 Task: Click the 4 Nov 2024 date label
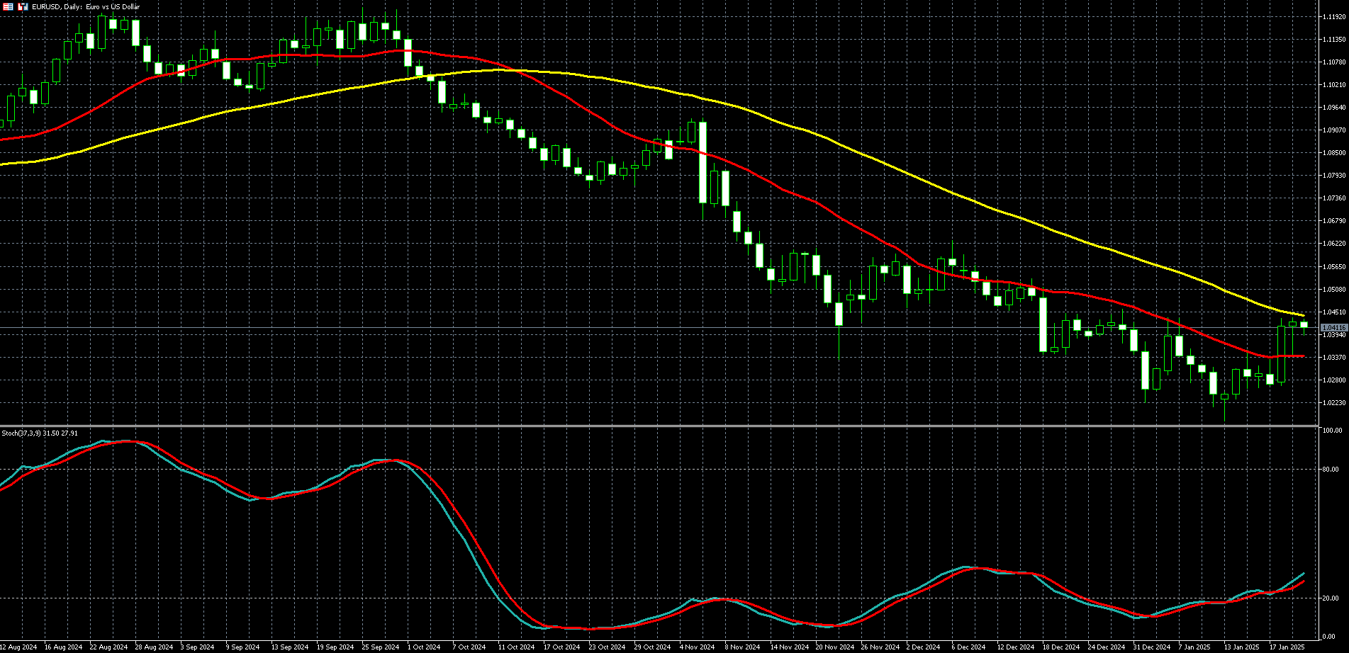[697, 647]
